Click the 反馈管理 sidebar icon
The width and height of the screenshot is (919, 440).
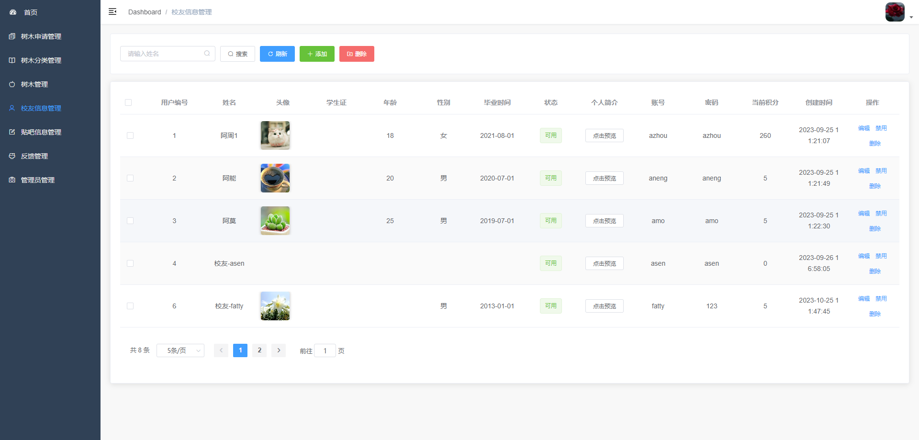[x=12, y=156]
